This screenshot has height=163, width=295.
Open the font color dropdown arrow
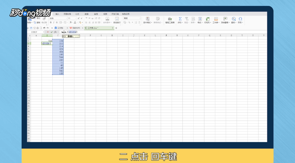[77, 22]
